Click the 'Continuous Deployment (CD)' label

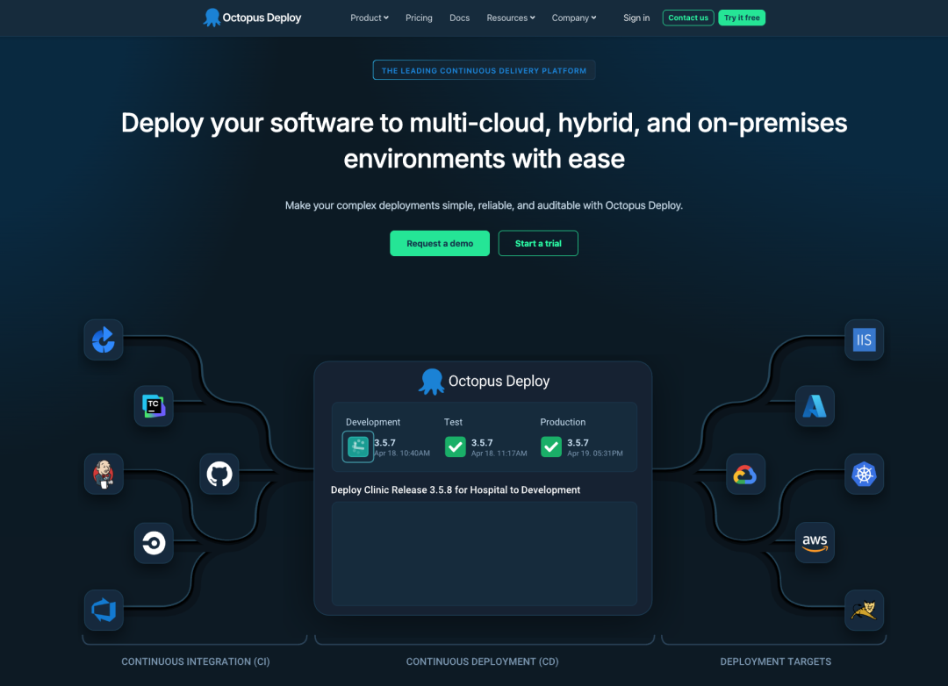click(x=483, y=661)
